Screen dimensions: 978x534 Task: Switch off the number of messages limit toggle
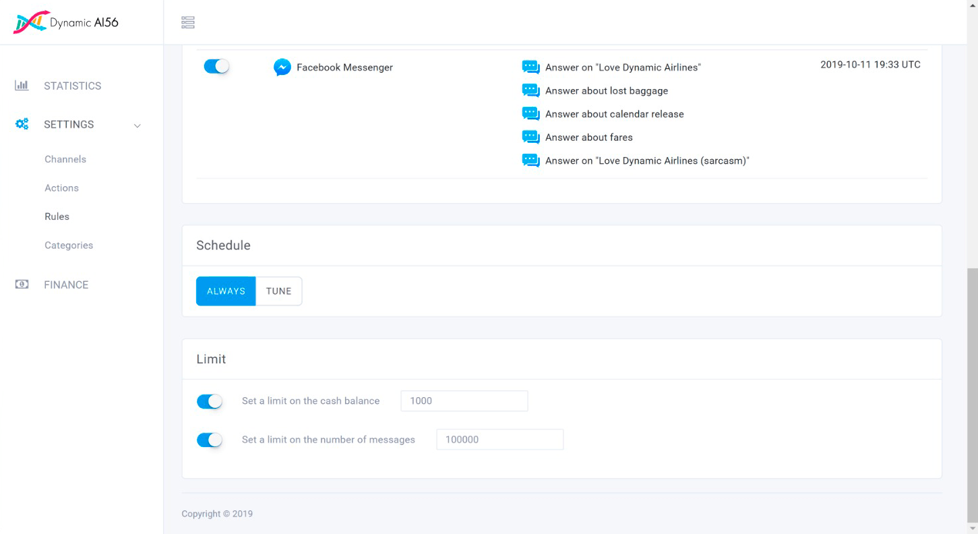tap(210, 440)
